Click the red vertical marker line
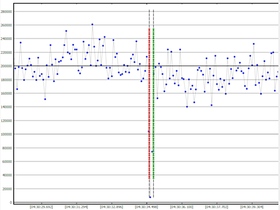 pyautogui.click(x=149, y=105)
